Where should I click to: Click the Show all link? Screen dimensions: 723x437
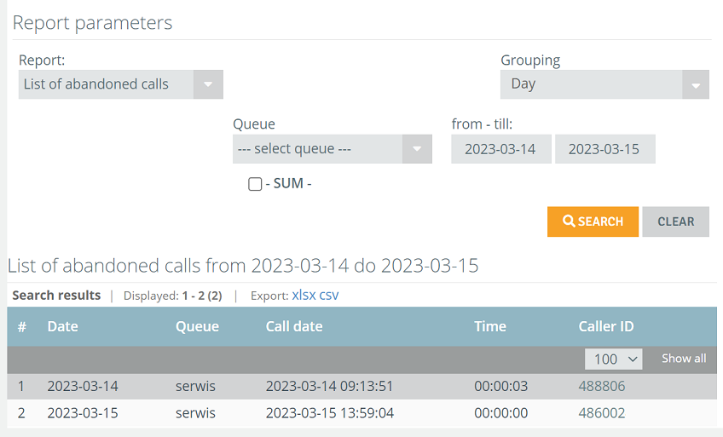tap(684, 359)
